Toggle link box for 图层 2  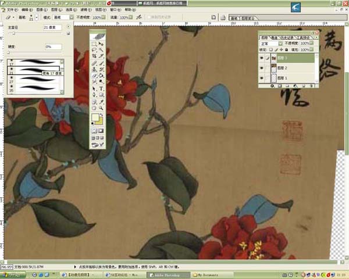(267, 68)
